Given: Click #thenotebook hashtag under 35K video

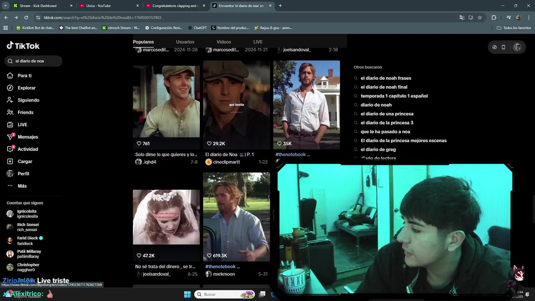Looking at the screenshot, I should [x=291, y=154].
